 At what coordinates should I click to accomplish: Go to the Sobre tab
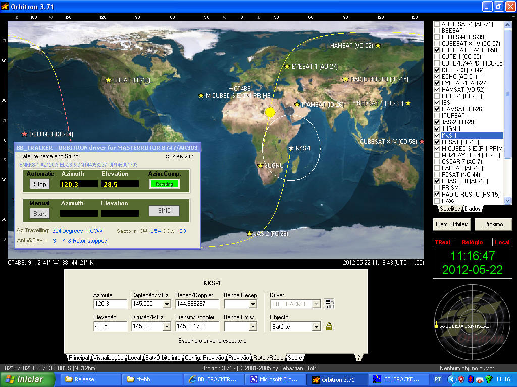pos(295,358)
